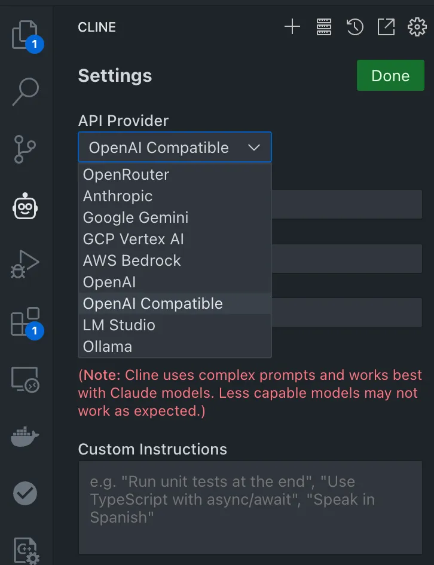
Task: Open Cline task history icon
Action: pos(355,27)
